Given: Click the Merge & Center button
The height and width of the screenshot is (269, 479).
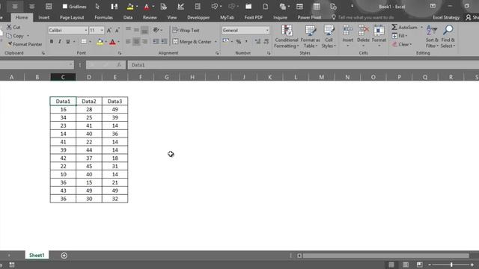Looking at the screenshot, I should tap(192, 42).
